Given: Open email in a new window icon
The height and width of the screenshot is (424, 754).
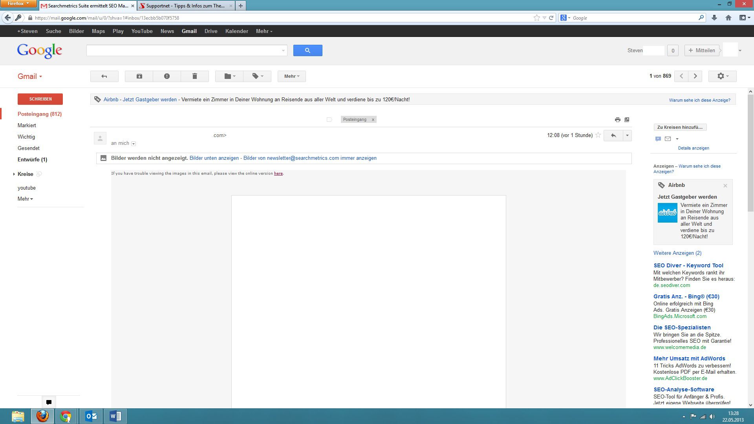Looking at the screenshot, I should point(627,120).
